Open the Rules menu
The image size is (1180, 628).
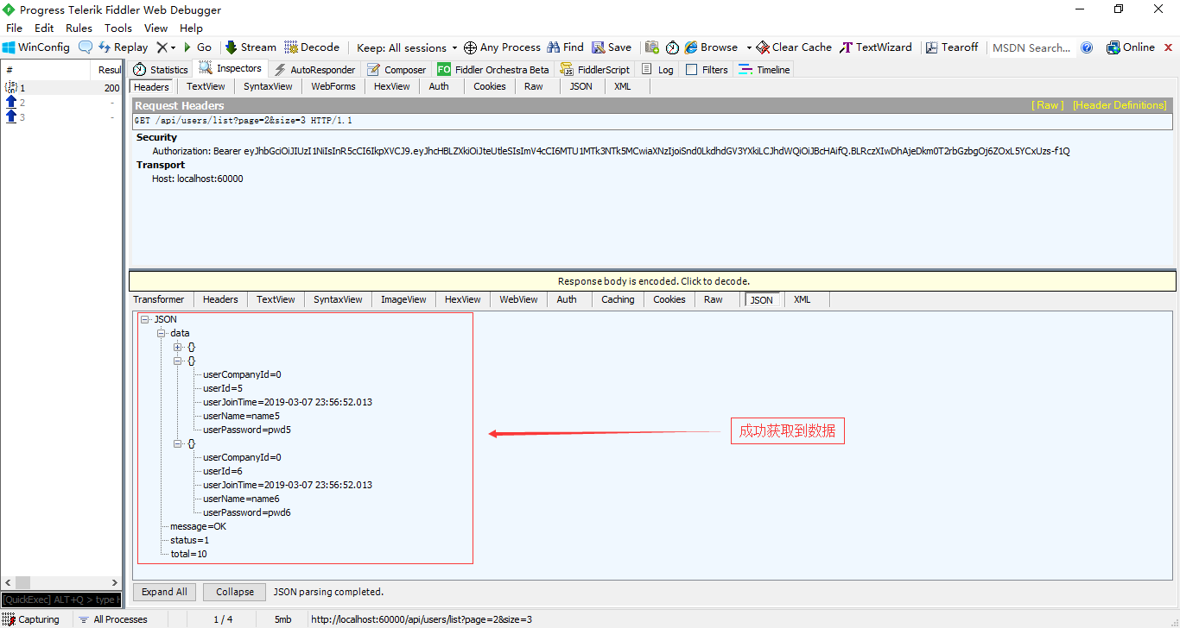pos(79,28)
